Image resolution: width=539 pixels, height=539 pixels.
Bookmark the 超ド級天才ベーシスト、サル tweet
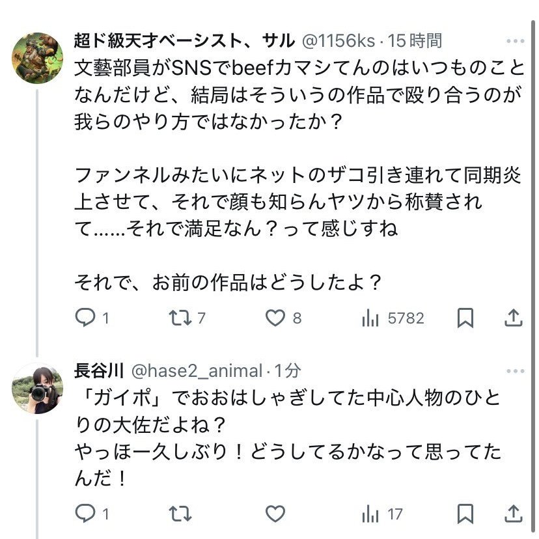click(x=465, y=318)
